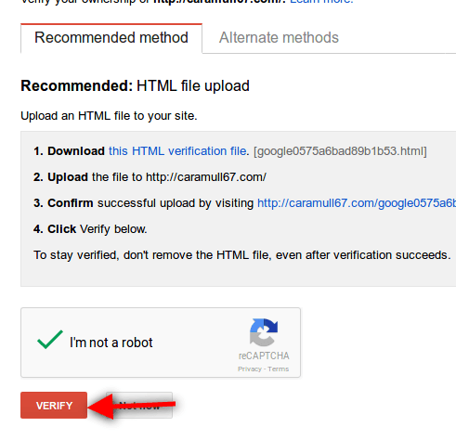
Task: Follow the Learn more link at top
Action: tap(321, 2)
